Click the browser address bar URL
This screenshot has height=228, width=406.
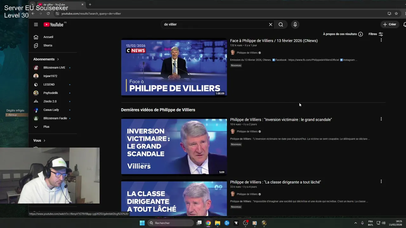coord(91,14)
